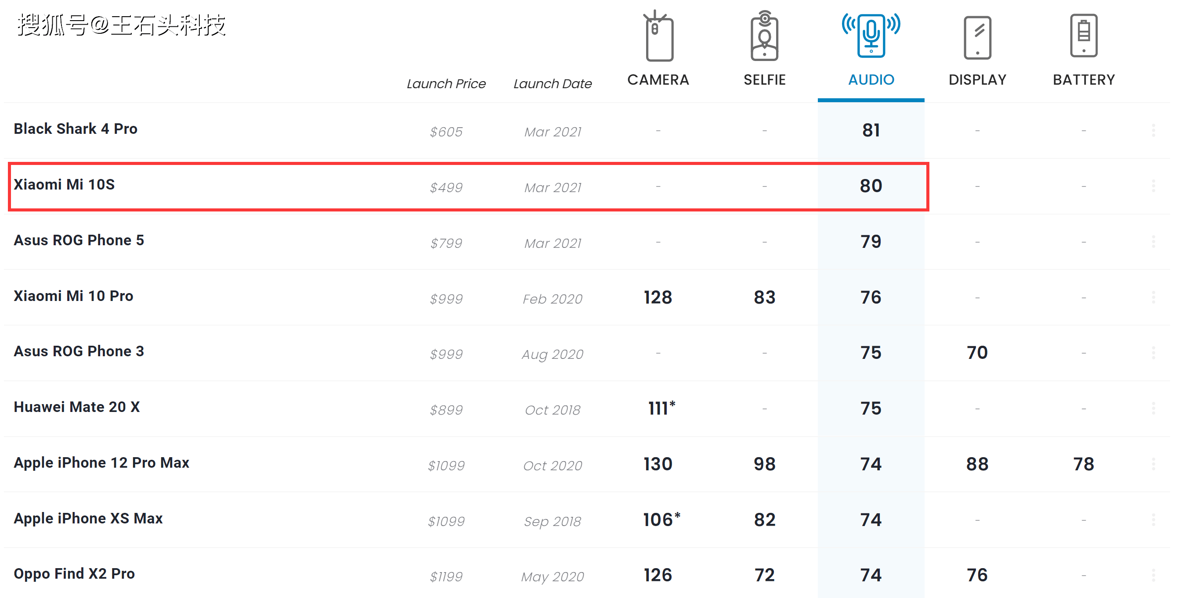Open more options for Asus ROG Phone 3

[1153, 353]
